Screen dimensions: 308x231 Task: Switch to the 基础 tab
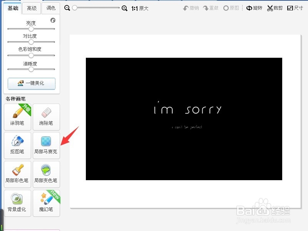coord(13,8)
